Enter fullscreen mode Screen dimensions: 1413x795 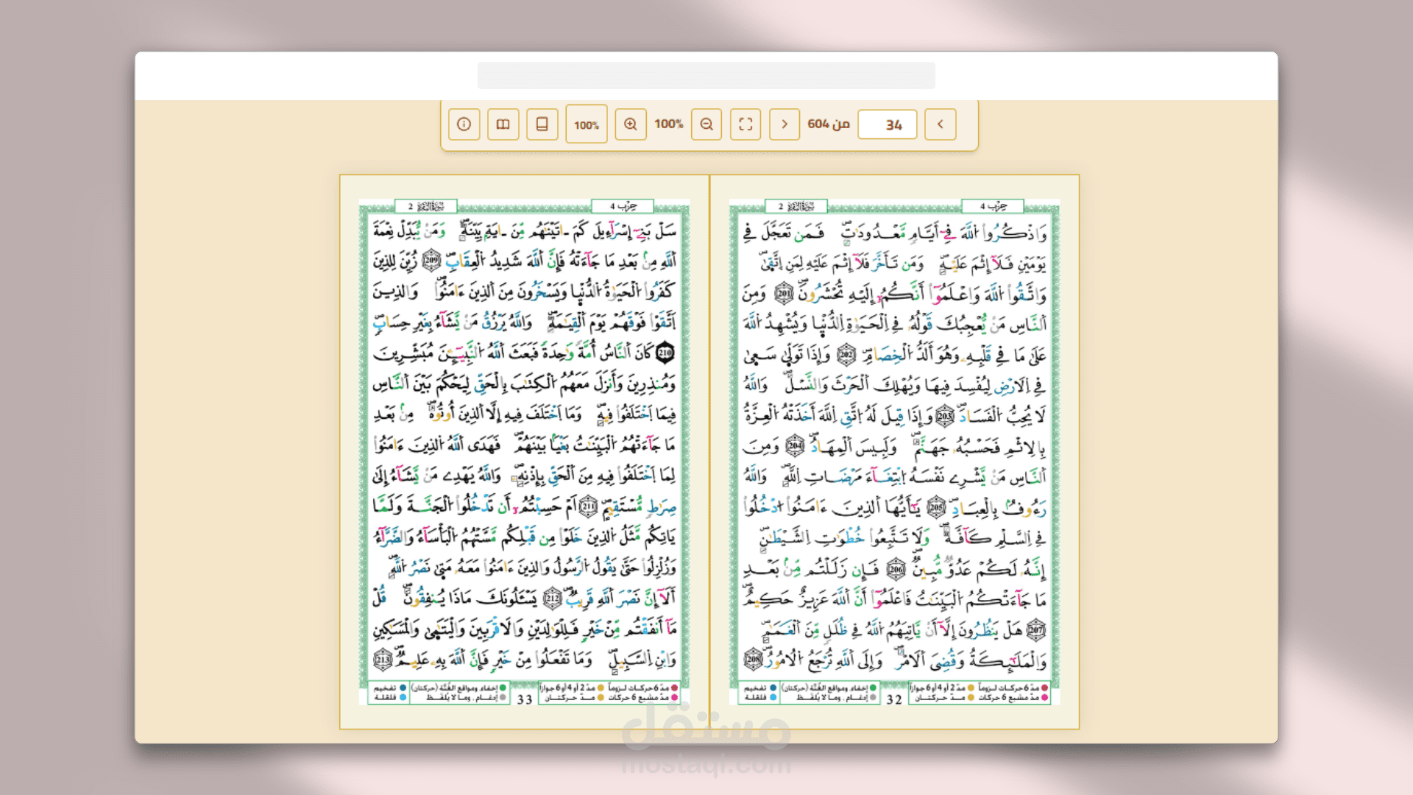click(746, 124)
